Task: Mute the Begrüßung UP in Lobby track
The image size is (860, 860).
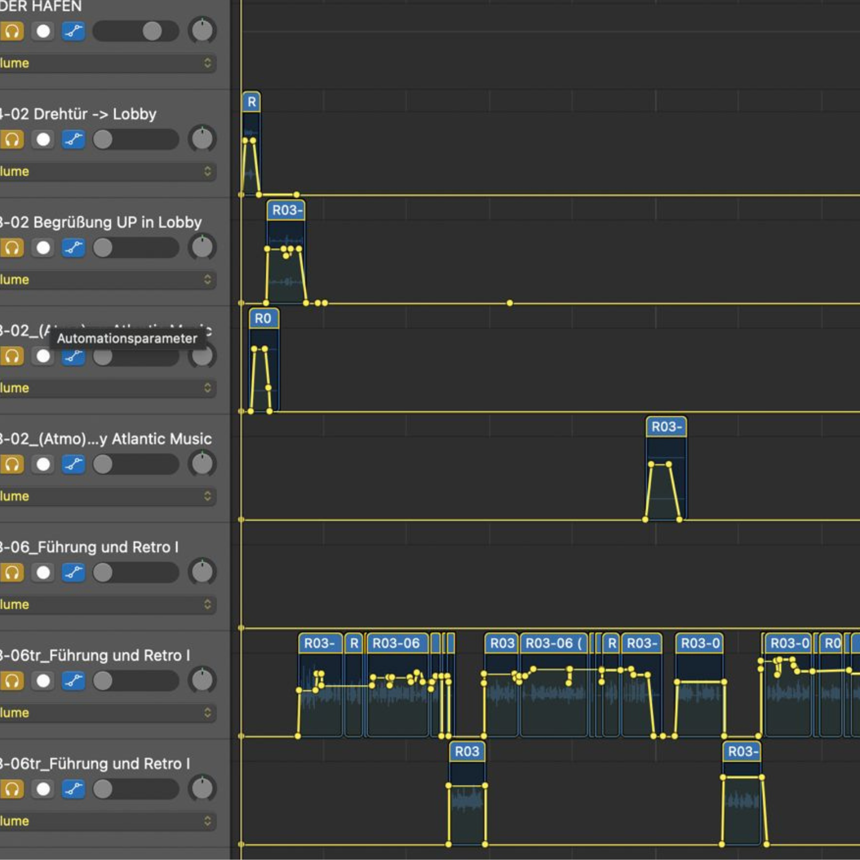Action: pos(43,247)
